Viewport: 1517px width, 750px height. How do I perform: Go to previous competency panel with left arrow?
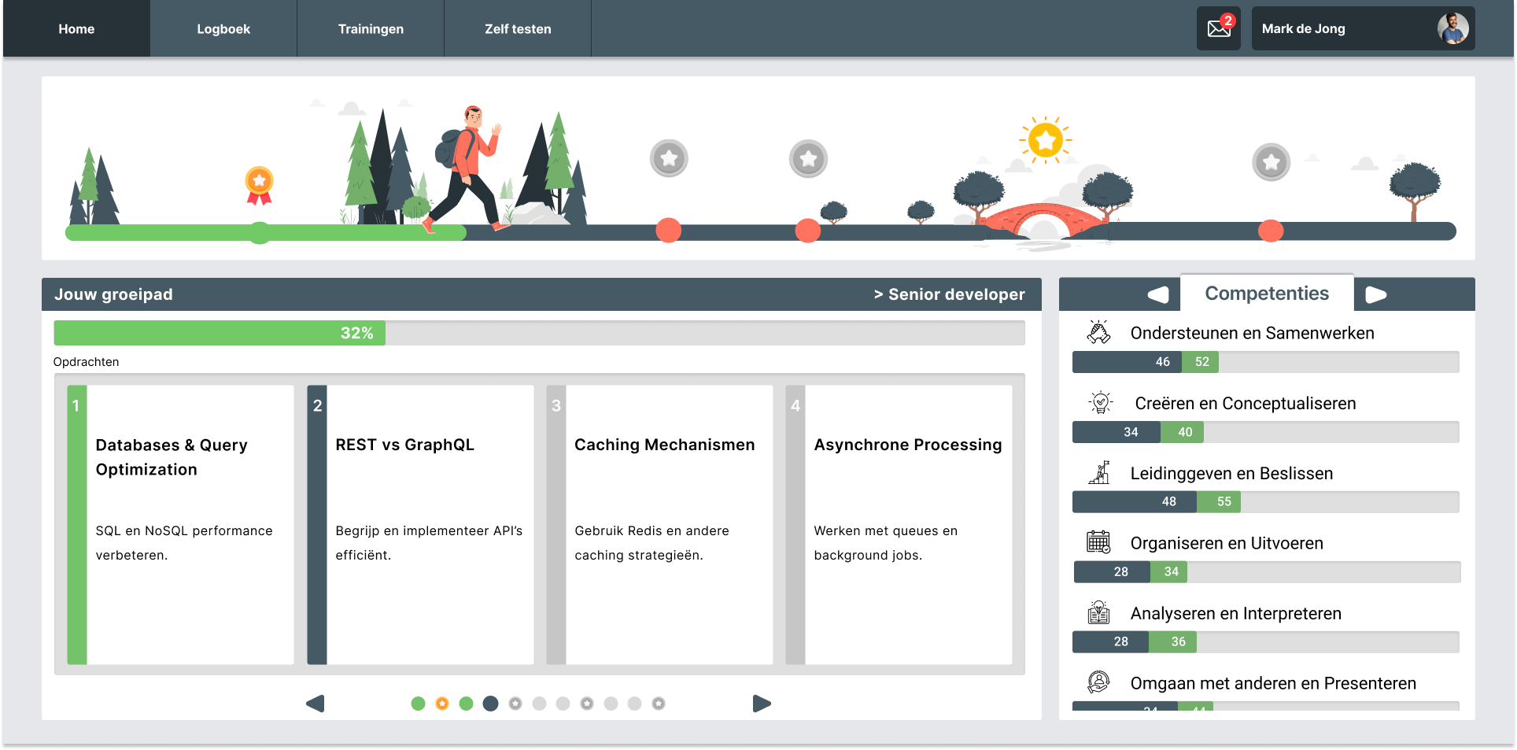1158,295
